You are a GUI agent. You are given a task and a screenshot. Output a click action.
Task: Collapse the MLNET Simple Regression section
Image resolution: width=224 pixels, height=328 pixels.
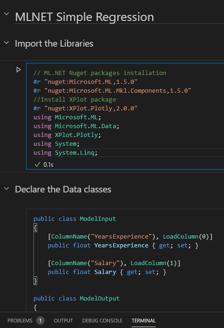[7, 14]
